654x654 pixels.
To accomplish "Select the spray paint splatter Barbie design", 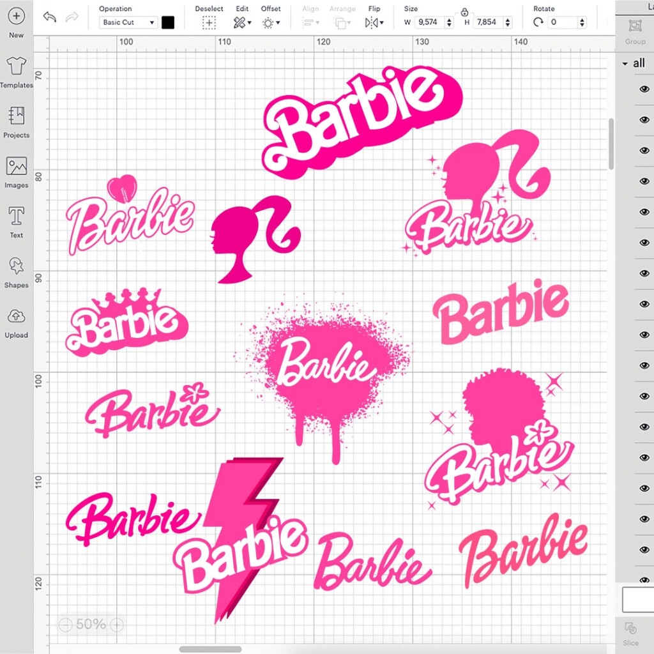I will (323, 379).
